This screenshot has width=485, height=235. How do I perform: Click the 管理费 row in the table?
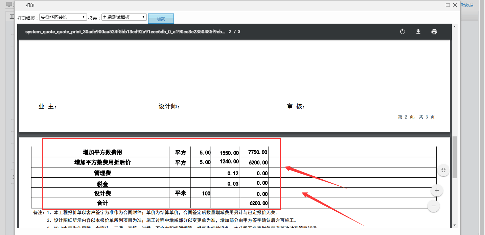[102, 173]
